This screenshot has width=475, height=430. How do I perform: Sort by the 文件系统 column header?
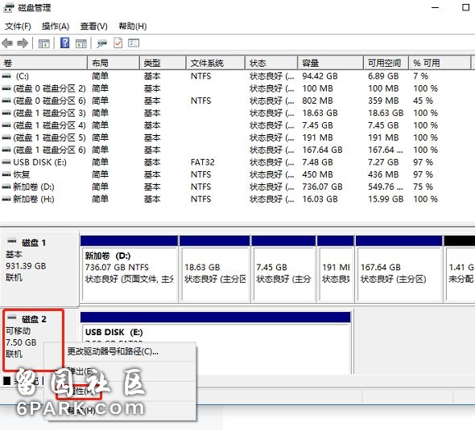pyautogui.click(x=216, y=63)
